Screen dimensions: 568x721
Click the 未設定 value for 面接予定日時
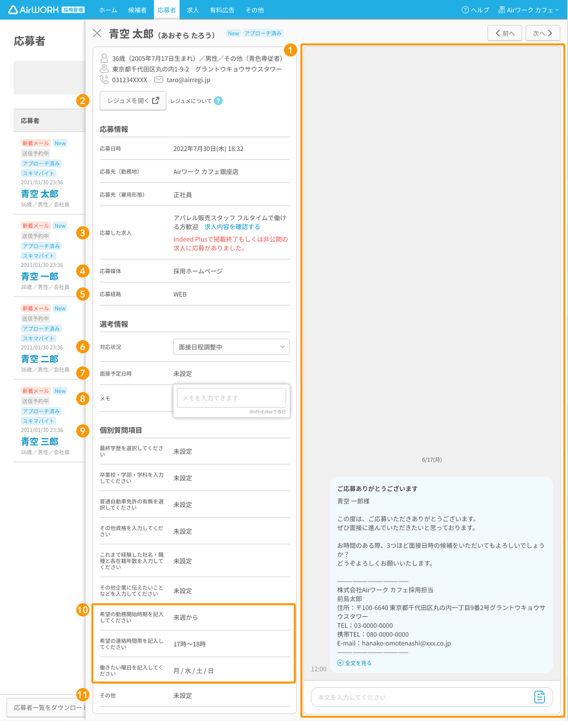point(182,374)
